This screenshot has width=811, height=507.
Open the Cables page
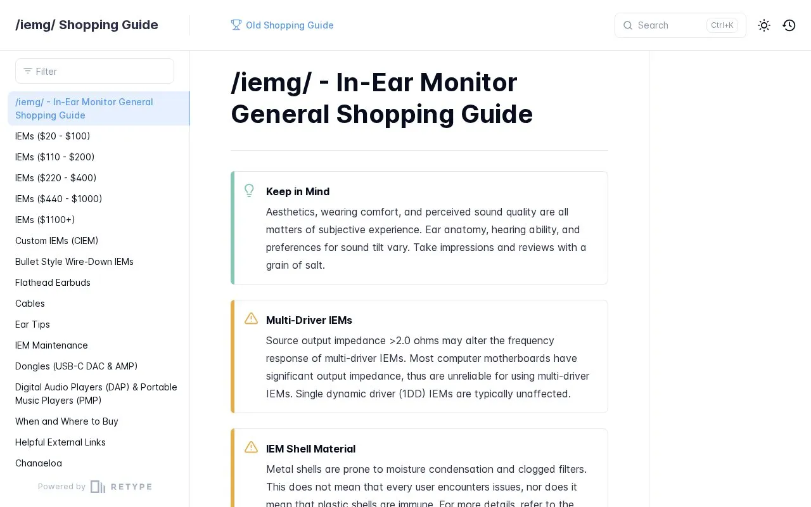[x=30, y=304]
